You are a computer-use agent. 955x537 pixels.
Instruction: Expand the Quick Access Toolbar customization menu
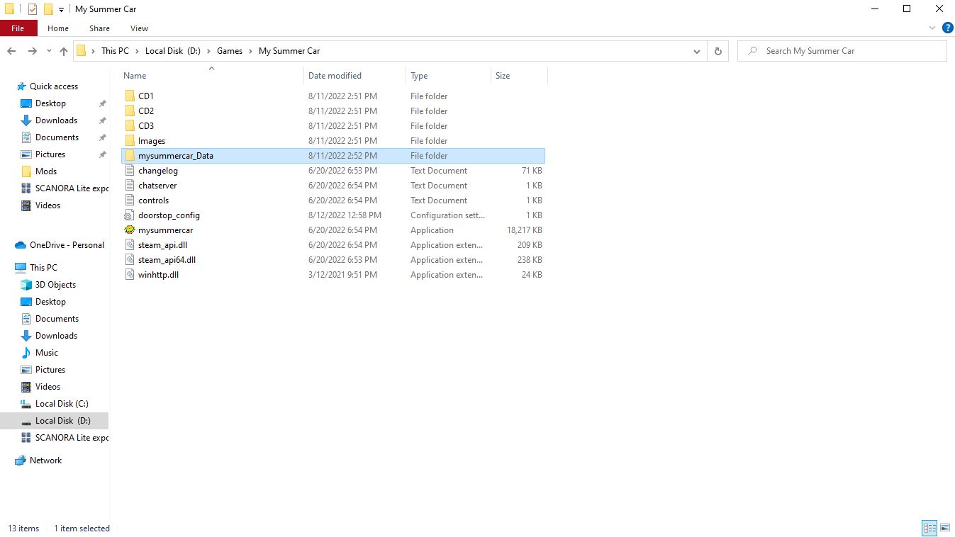(x=61, y=9)
